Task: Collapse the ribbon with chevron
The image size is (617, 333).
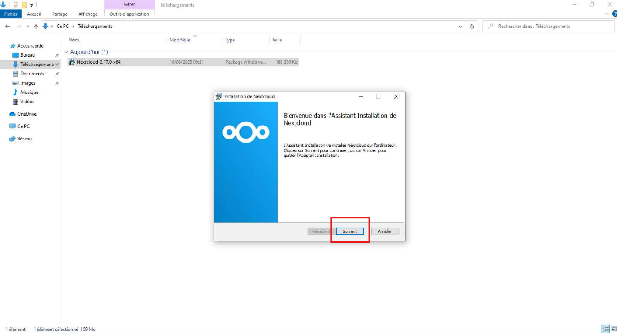Action: [607, 14]
